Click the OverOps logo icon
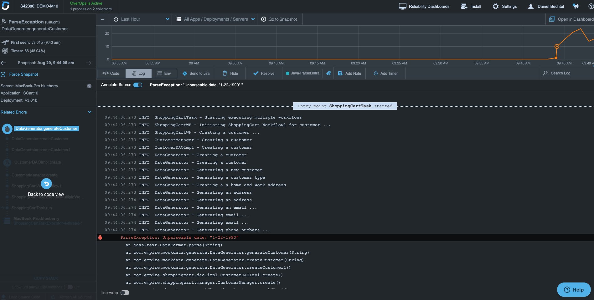The height and width of the screenshot is (300, 594). click(x=6, y=6)
